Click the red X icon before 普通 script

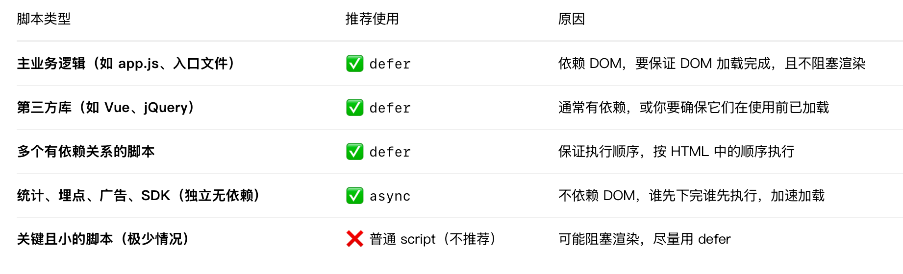tap(354, 239)
